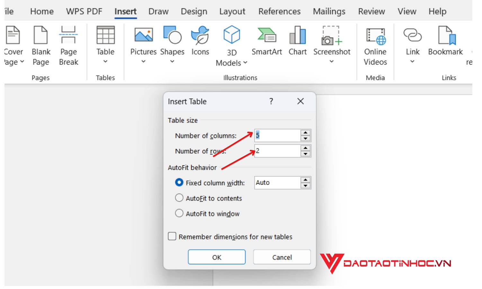Expand the Cover Page dropdown arrow
This screenshot has width=482, height=289.
22,62
